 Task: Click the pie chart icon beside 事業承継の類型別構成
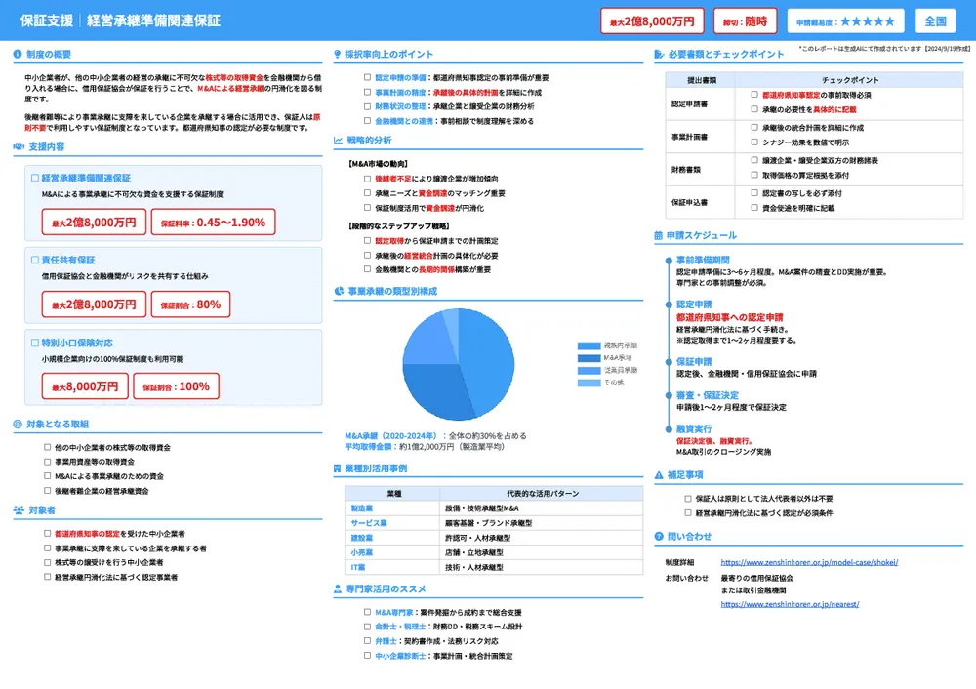(x=337, y=291)
